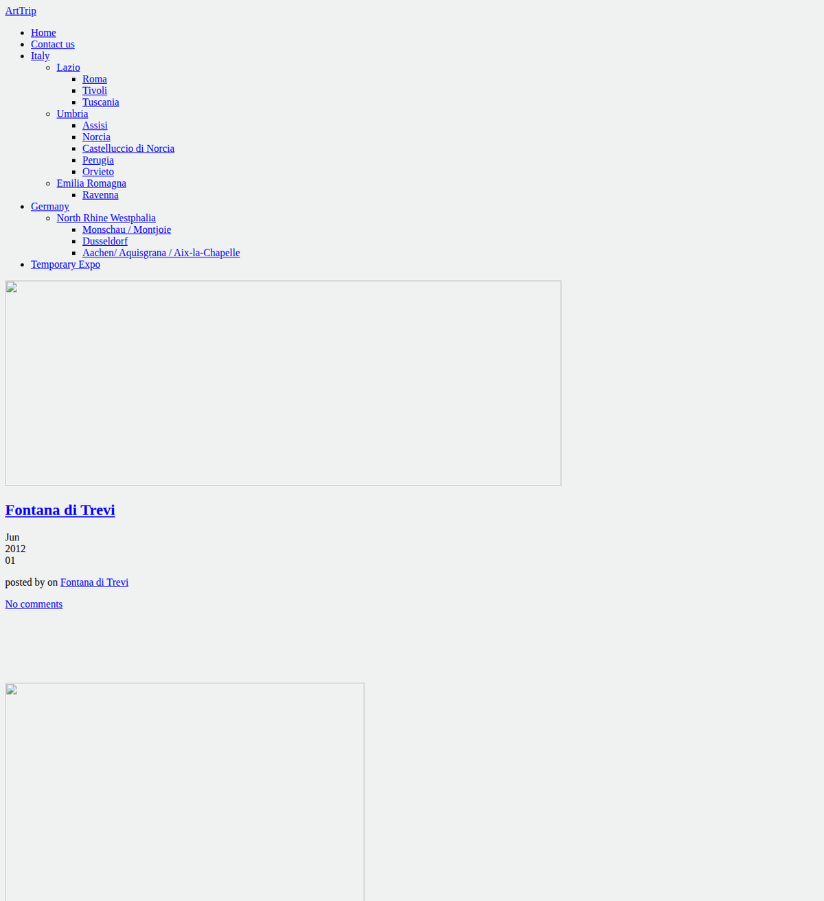The height and width of the screenshot is (901, 824).
Task: Open the No comments link
Action: [34, 605]
